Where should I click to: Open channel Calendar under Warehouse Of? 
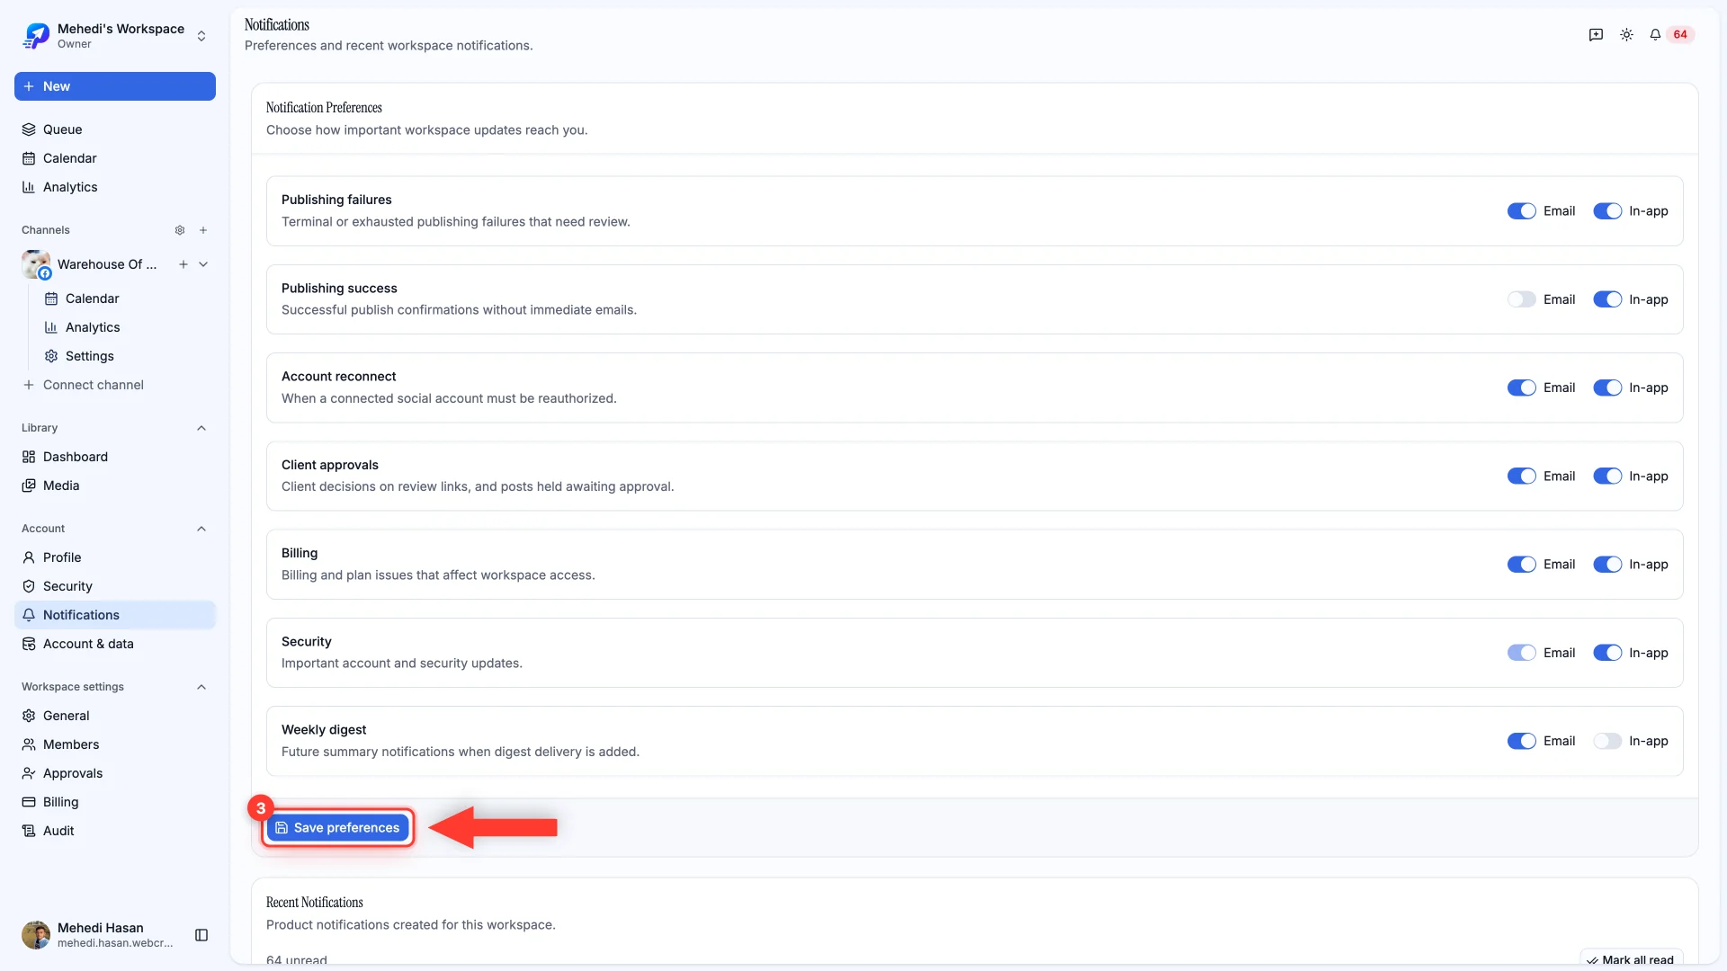(126, 298)
